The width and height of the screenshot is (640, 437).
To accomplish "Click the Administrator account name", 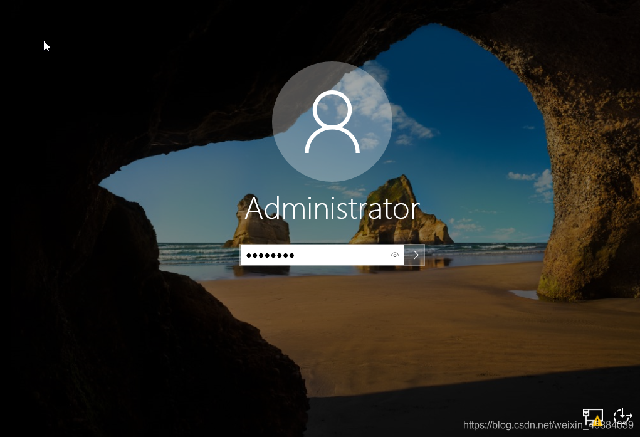I will 332,208.
